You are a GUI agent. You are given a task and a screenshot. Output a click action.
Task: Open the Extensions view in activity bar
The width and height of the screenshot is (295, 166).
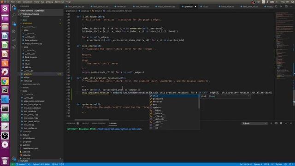[14, 47]
